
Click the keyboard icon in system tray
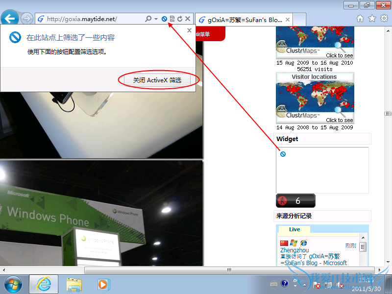274,284
